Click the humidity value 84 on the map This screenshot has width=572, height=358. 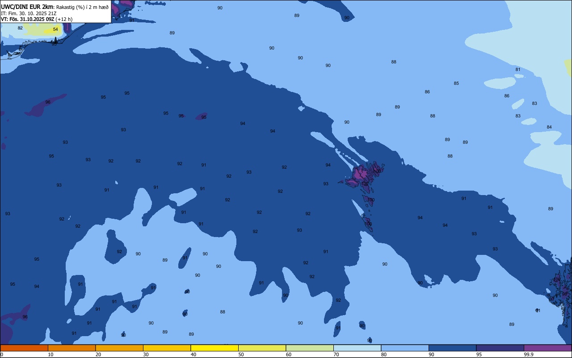click(549, 127)
